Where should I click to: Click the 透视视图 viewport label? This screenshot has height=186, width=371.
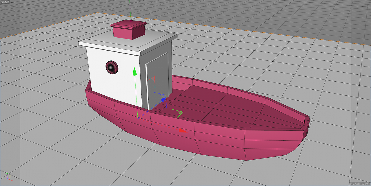coord(5,2)
